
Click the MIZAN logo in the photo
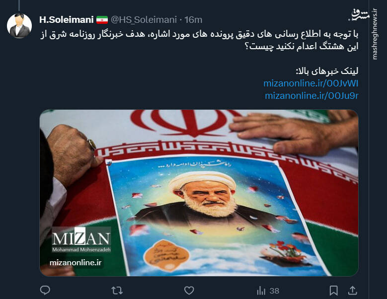coord(81,239)
